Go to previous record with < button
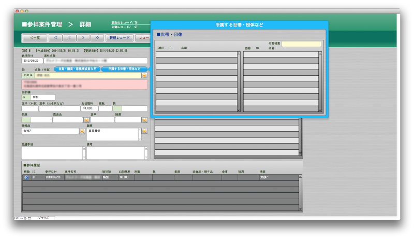The image size is (414, 239). [69, 38]
